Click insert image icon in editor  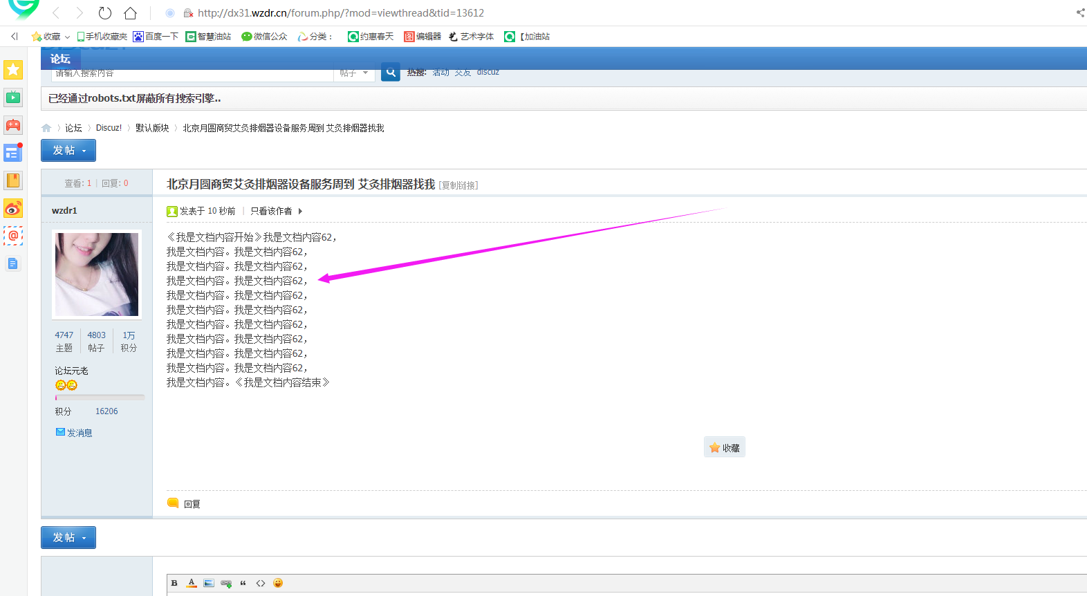point(209,583)
